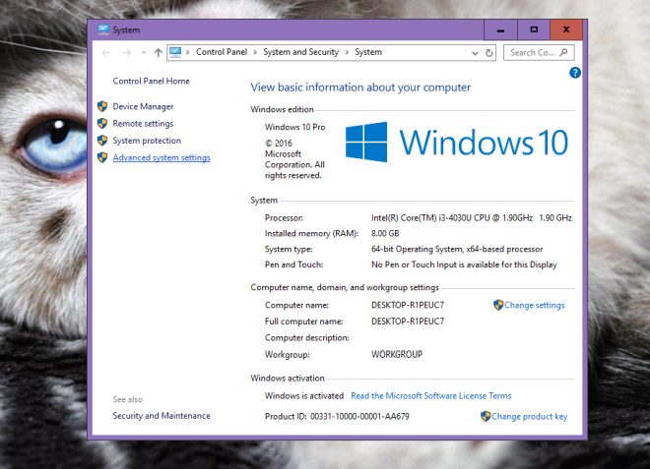The height and width of the screenshot is (469, 650).
Task: Open Device Manager link
Action: point(143,106)
